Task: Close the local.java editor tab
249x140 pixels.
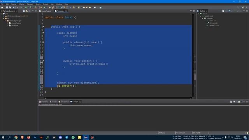Action: [66, 11]
